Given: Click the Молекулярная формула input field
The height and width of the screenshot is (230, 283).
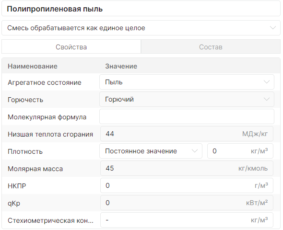Looking at the screenshot, I should (187, 116).
